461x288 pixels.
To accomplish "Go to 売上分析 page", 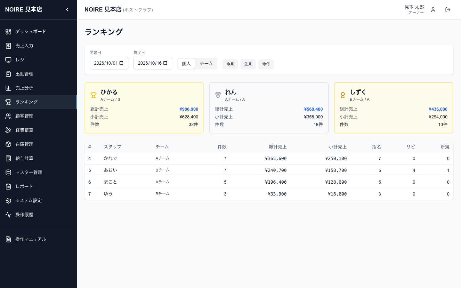I will [x=38, y=88].
